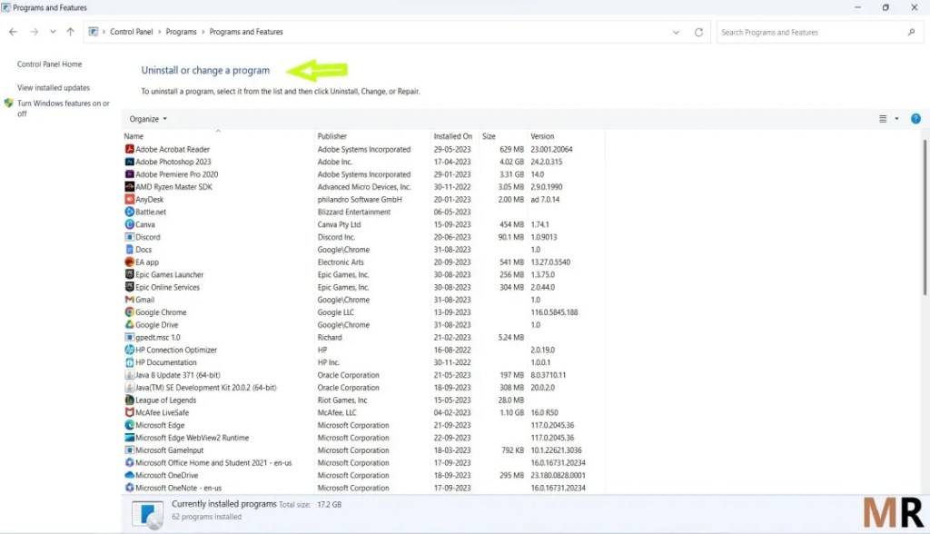Click the HP Connection Optimizer icon
The image size is (930, 534).
pyautogui.click(x=129, y=350)
